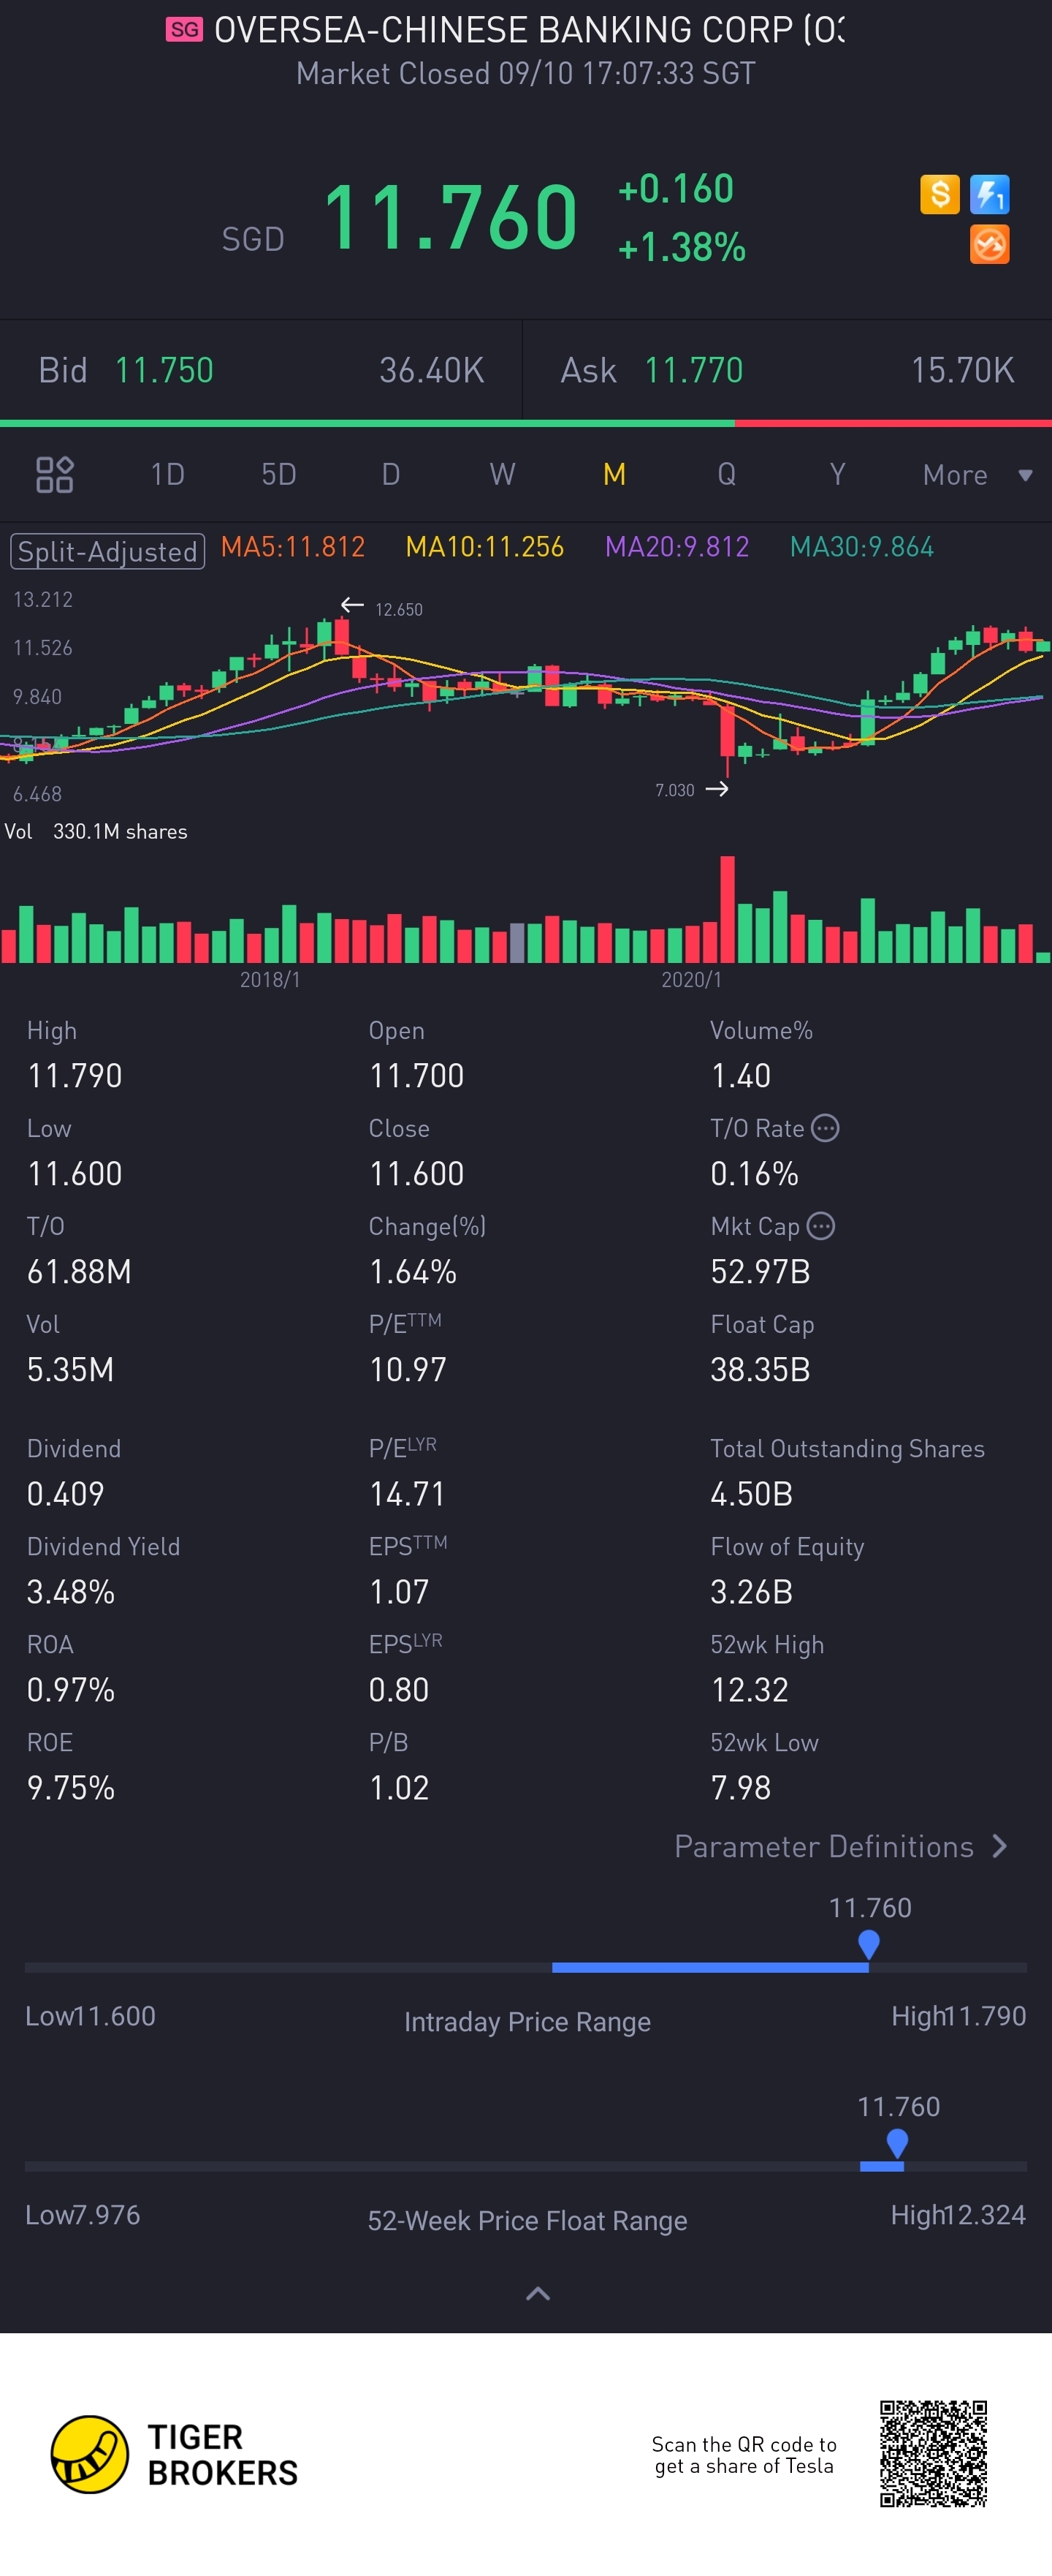Select the Q quarterly chart tab
This screenshot has height=2576, width=1052.
coord(726,474)
